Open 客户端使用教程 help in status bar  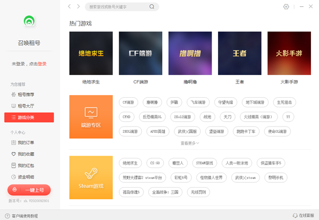click(22, 216)
